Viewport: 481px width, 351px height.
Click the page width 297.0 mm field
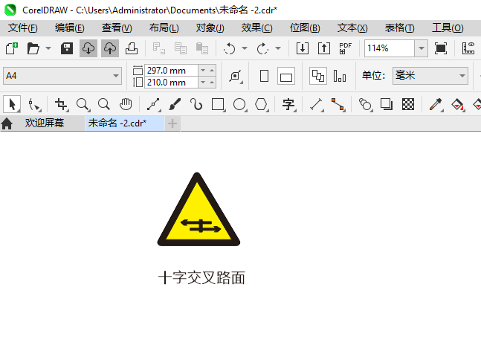pos(171,70)
